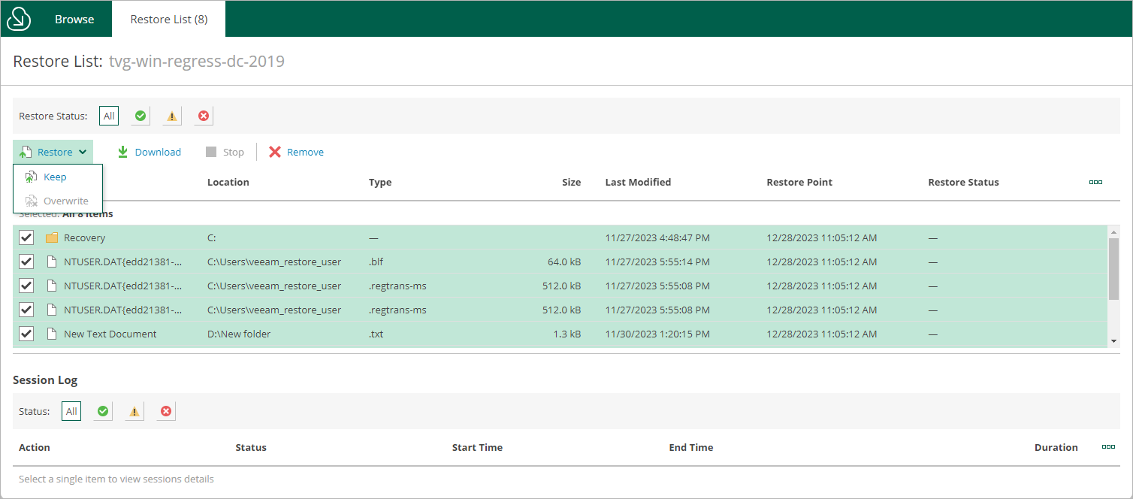This screenshot has width=1133, height=499.
Task: Sort session log by Duration
Action: [1056, 447]
